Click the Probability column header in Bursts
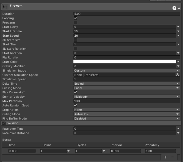Viewport: 183px width, 162px height. (x=152, y=145)
